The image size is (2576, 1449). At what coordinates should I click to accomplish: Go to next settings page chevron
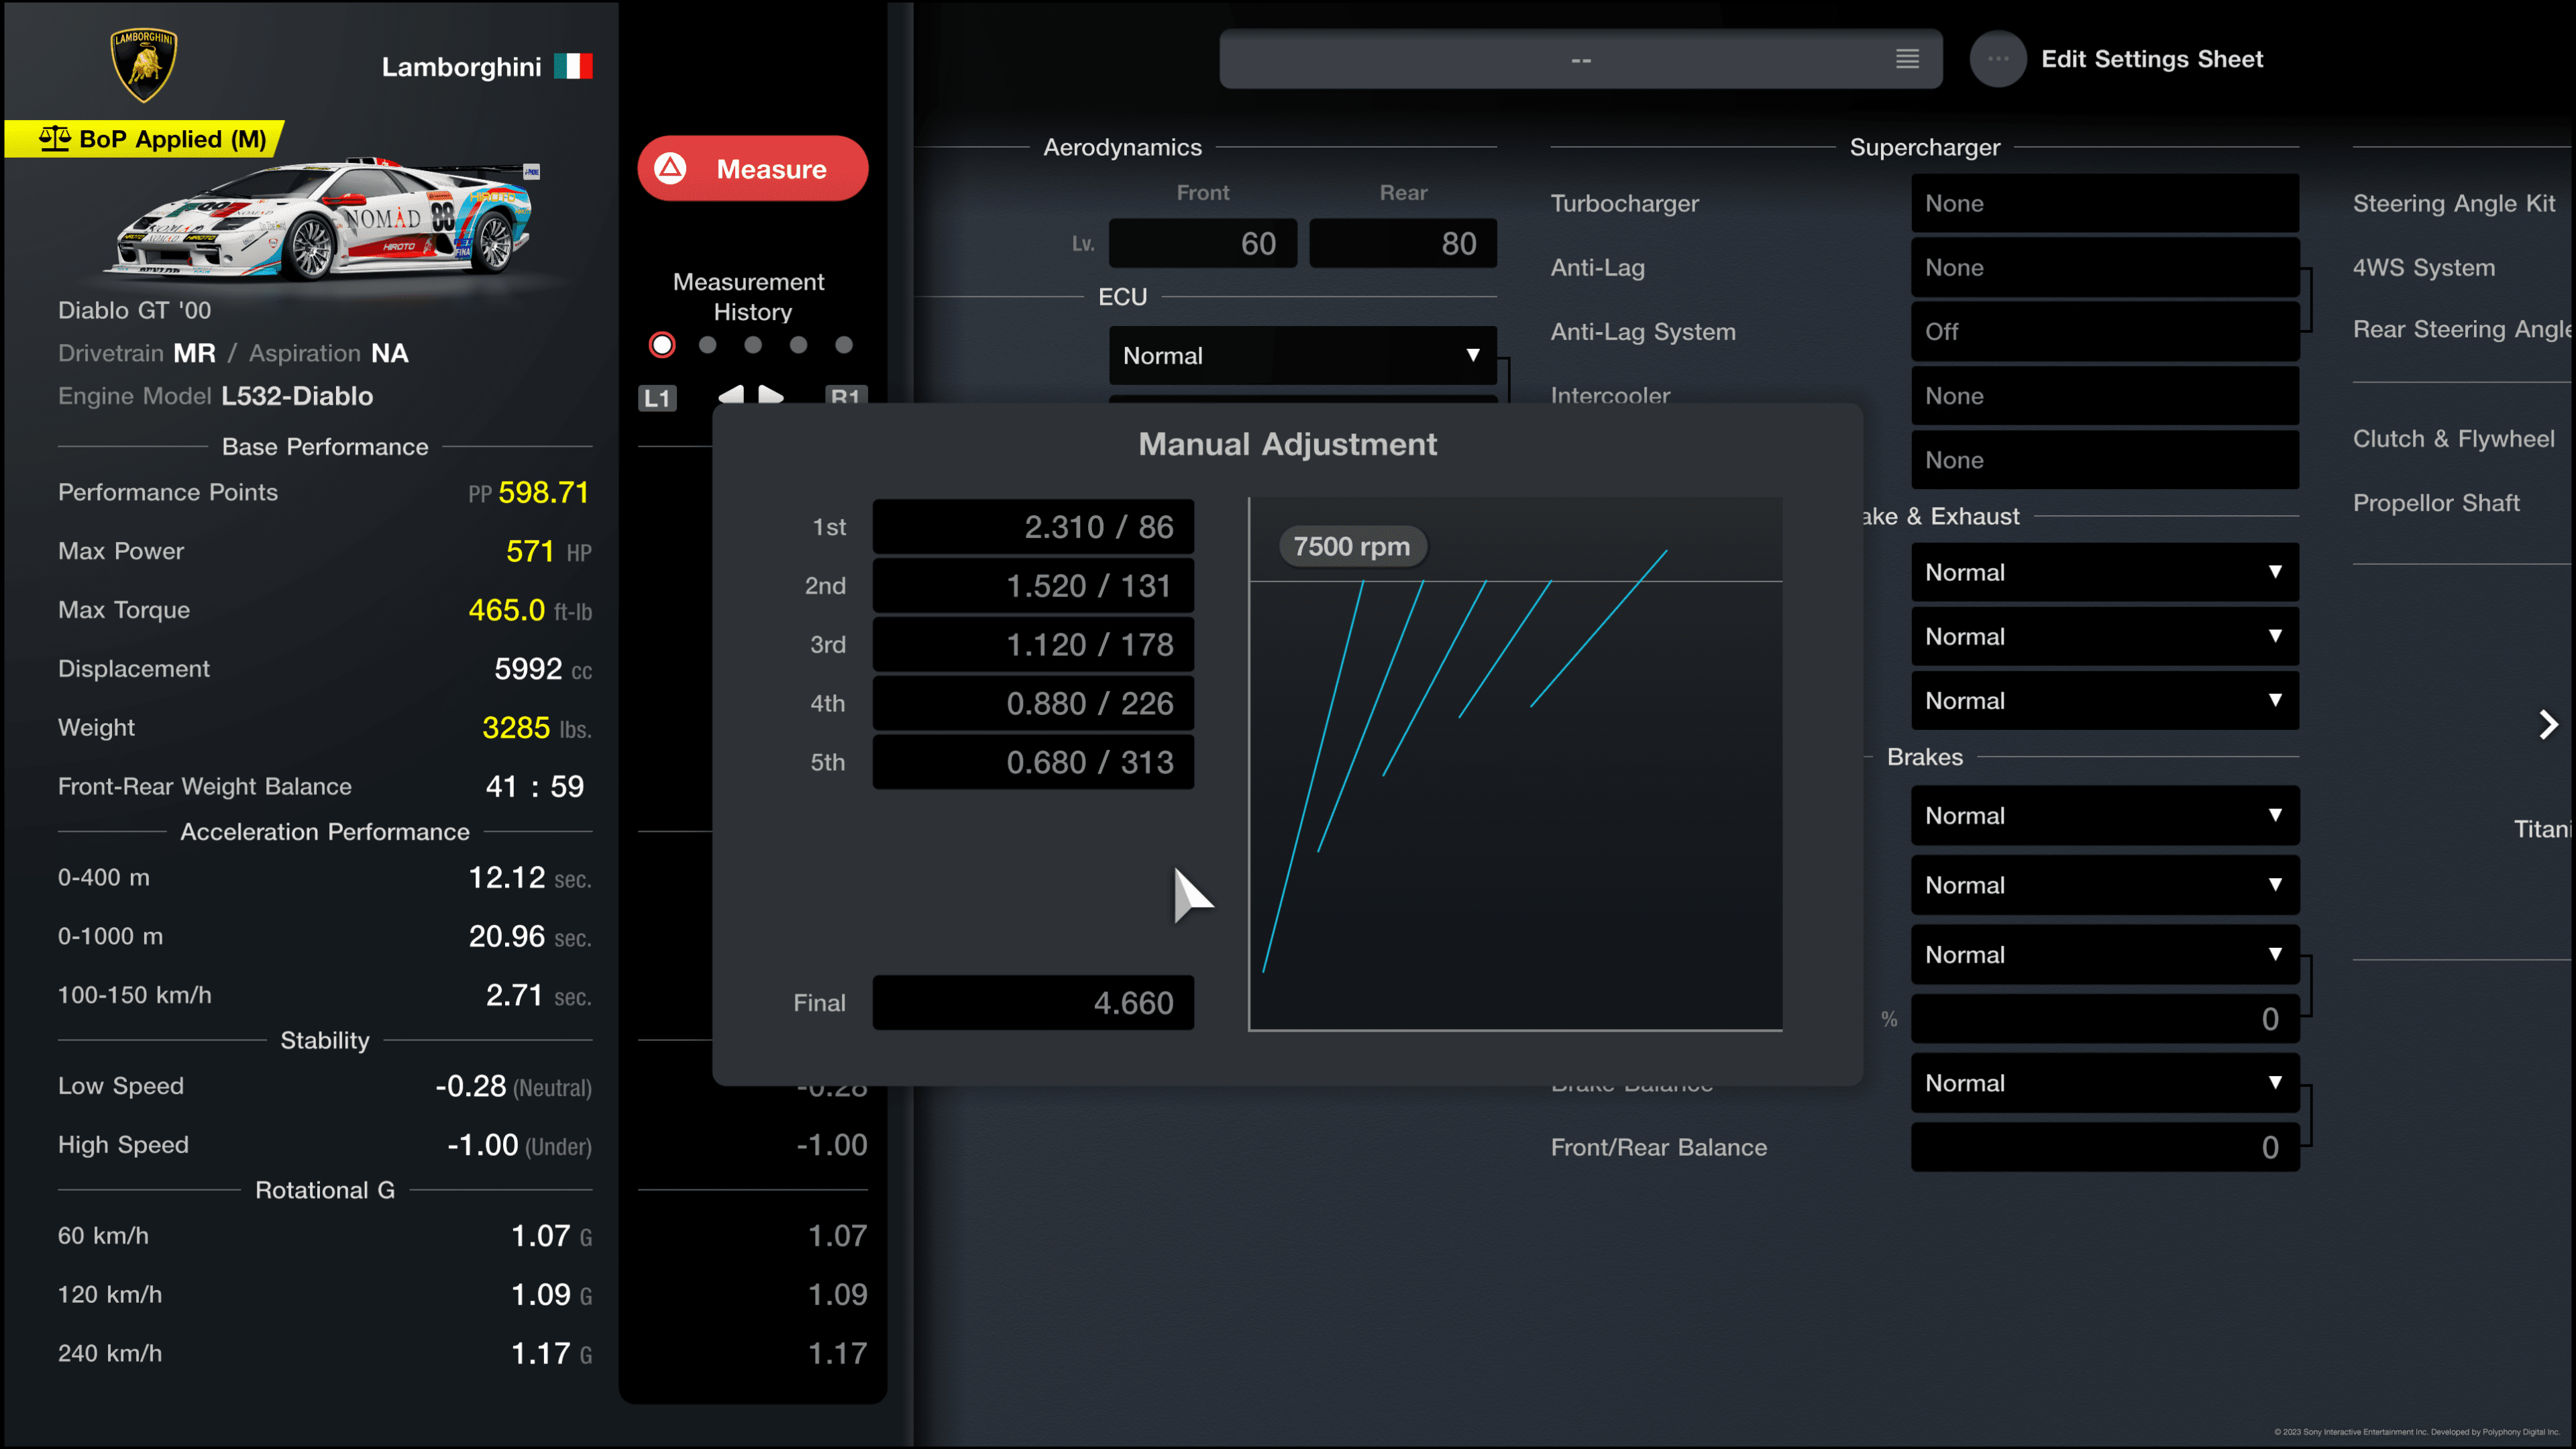pyautogui.click(x=2548, y=724)
